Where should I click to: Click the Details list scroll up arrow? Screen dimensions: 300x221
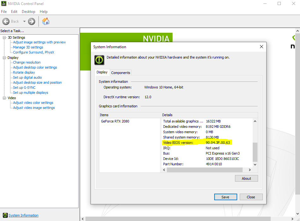(255, 121)
